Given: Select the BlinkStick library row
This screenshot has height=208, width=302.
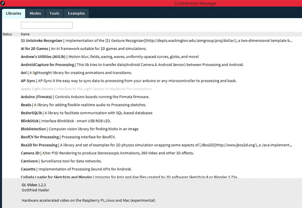Looking at the screenshot, I should (x=30, y=121).
